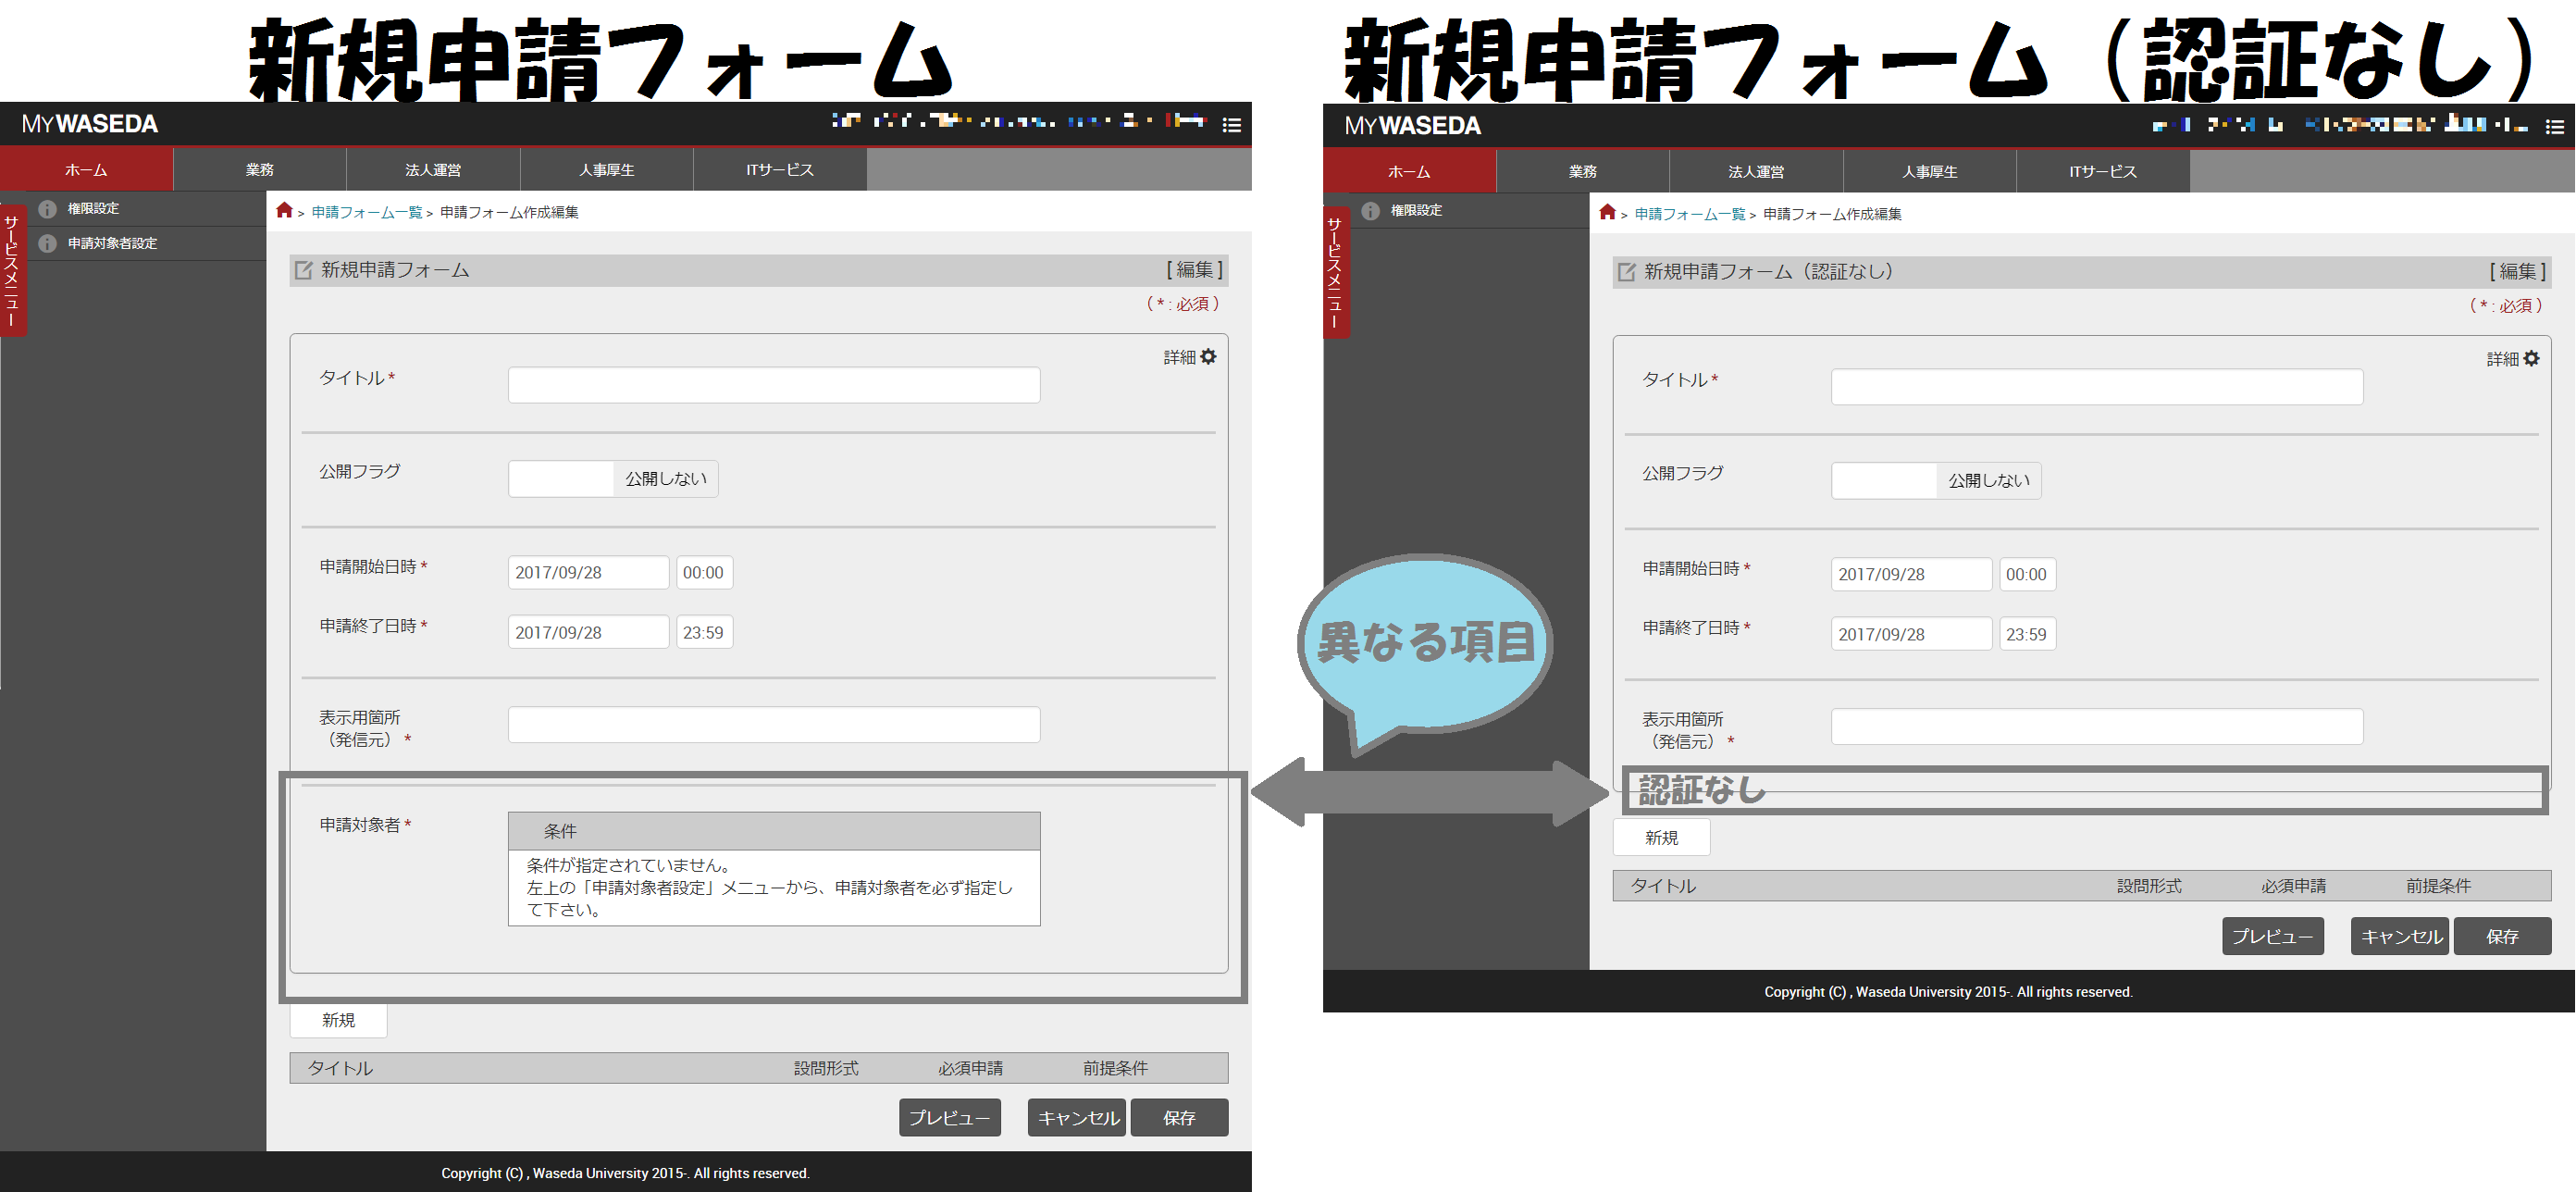
Task: Select ホーム tab in left window
Action: (86, 170)
